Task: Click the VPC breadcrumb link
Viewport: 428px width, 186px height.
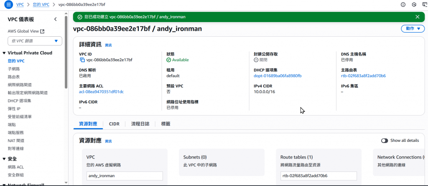Action: (20, 5)
